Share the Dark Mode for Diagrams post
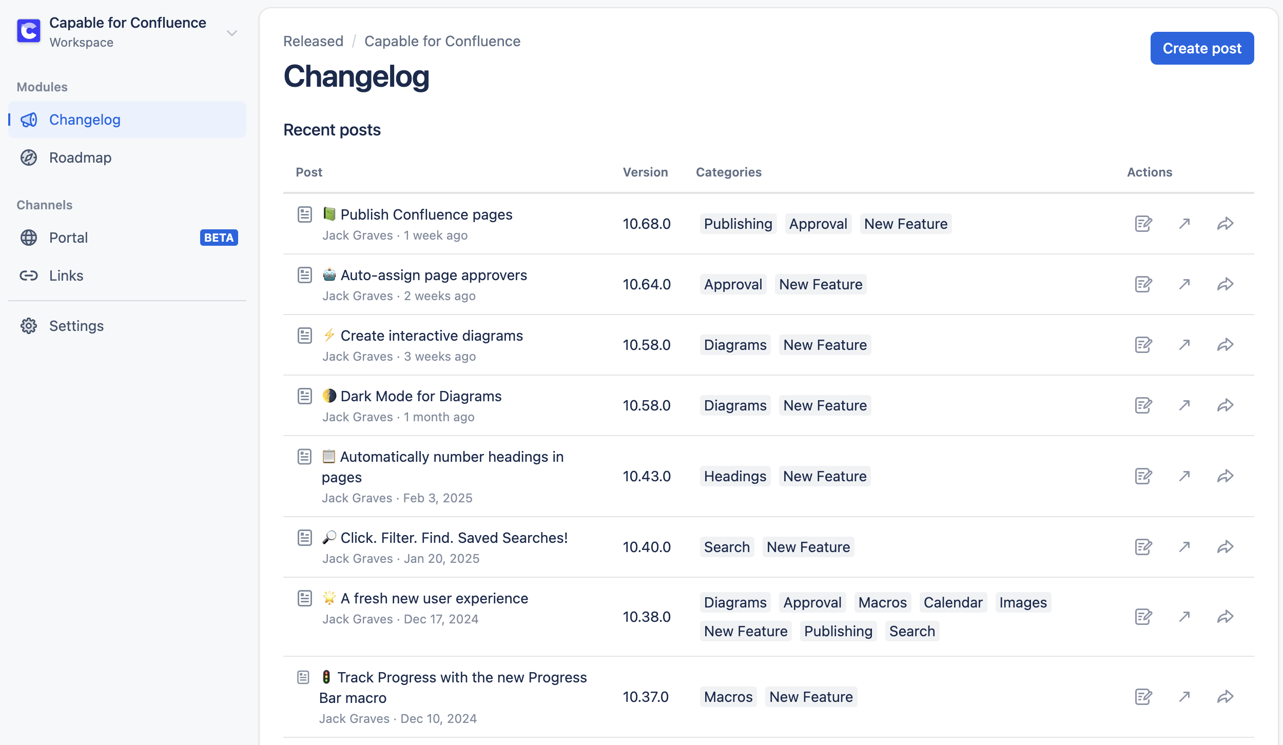 (1226, 405)
